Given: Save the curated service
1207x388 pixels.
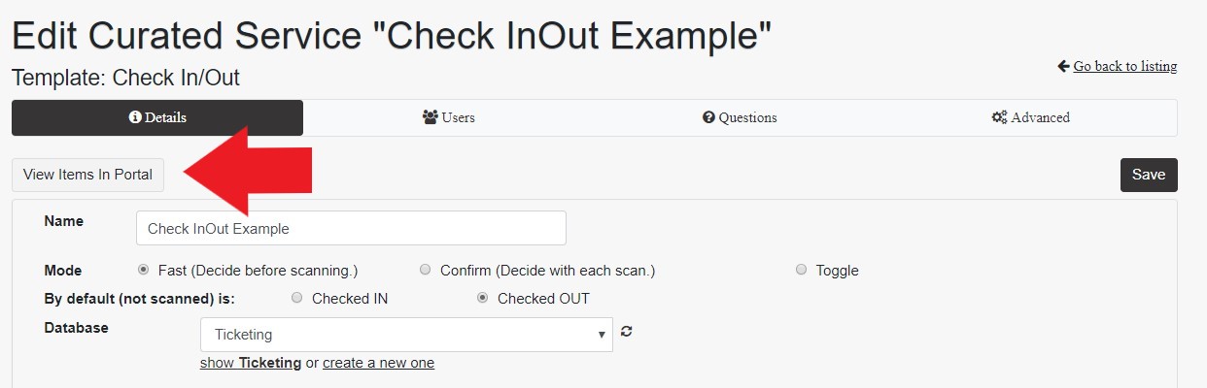Looking at the screenshot, I should (x=1149, y=175).
